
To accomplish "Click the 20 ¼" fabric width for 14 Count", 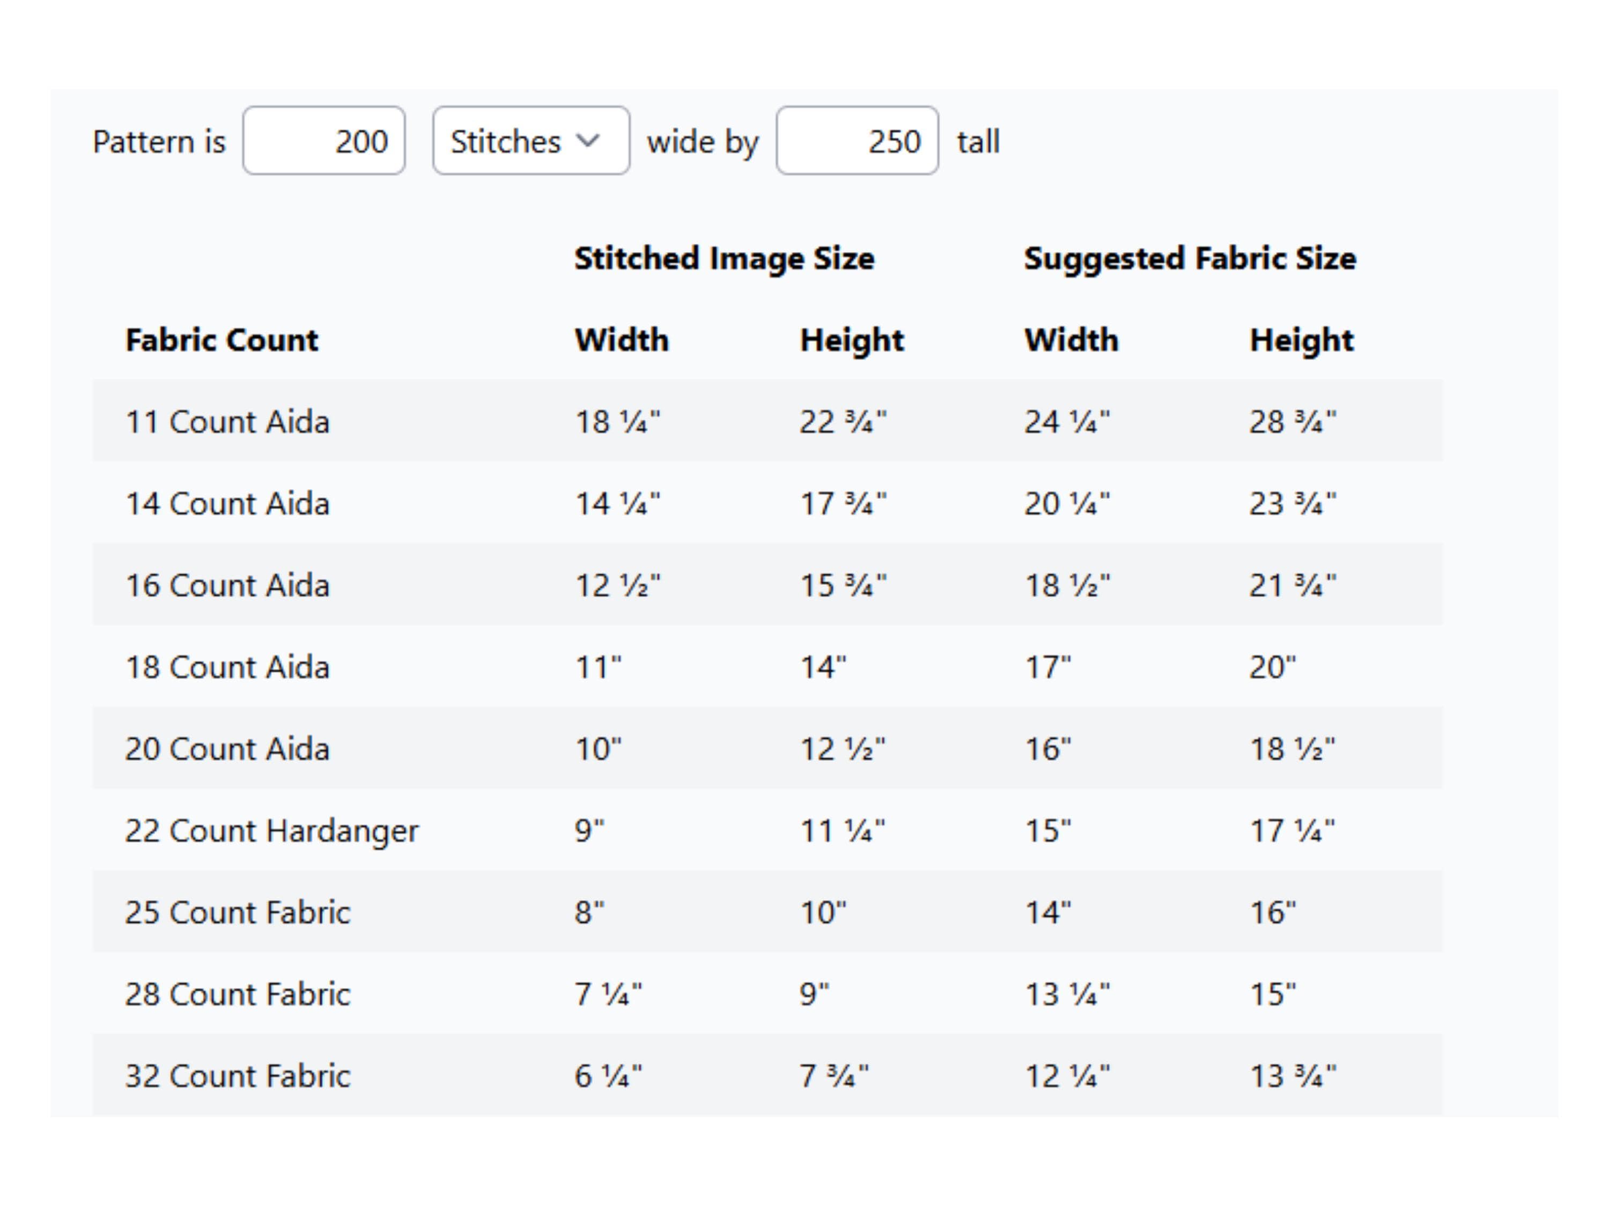I will [x=1068, y=504].
